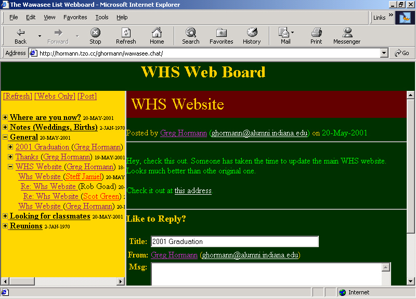Click into the Title input field
416x299 pixels.
(235, 241)
